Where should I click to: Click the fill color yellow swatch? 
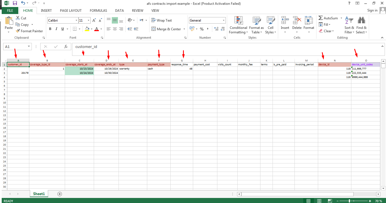pos(87,29)
